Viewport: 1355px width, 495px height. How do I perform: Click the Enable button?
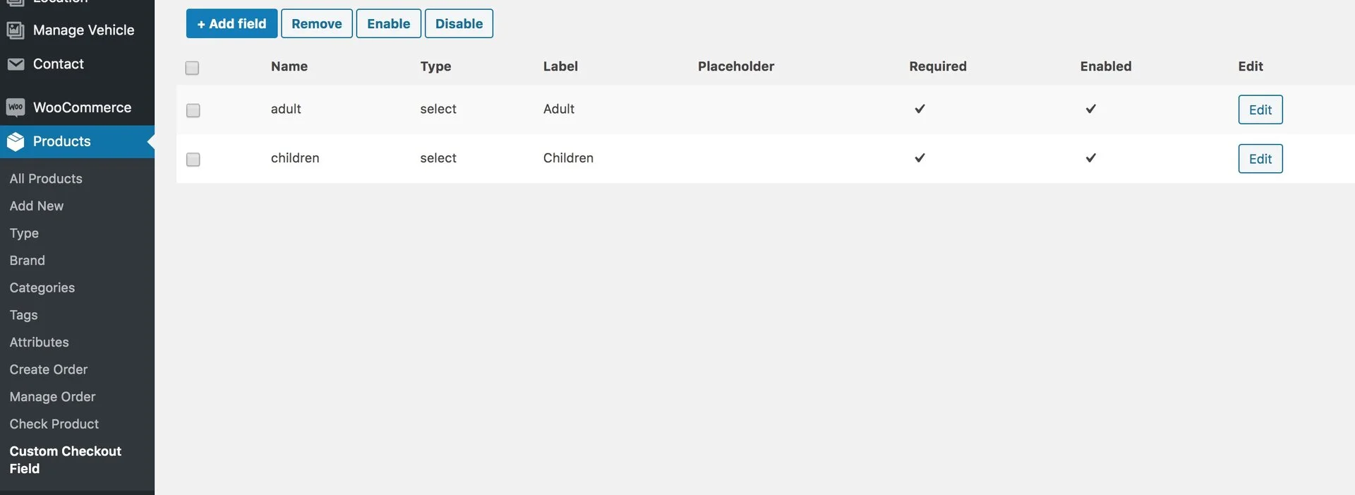click(389, 23)
